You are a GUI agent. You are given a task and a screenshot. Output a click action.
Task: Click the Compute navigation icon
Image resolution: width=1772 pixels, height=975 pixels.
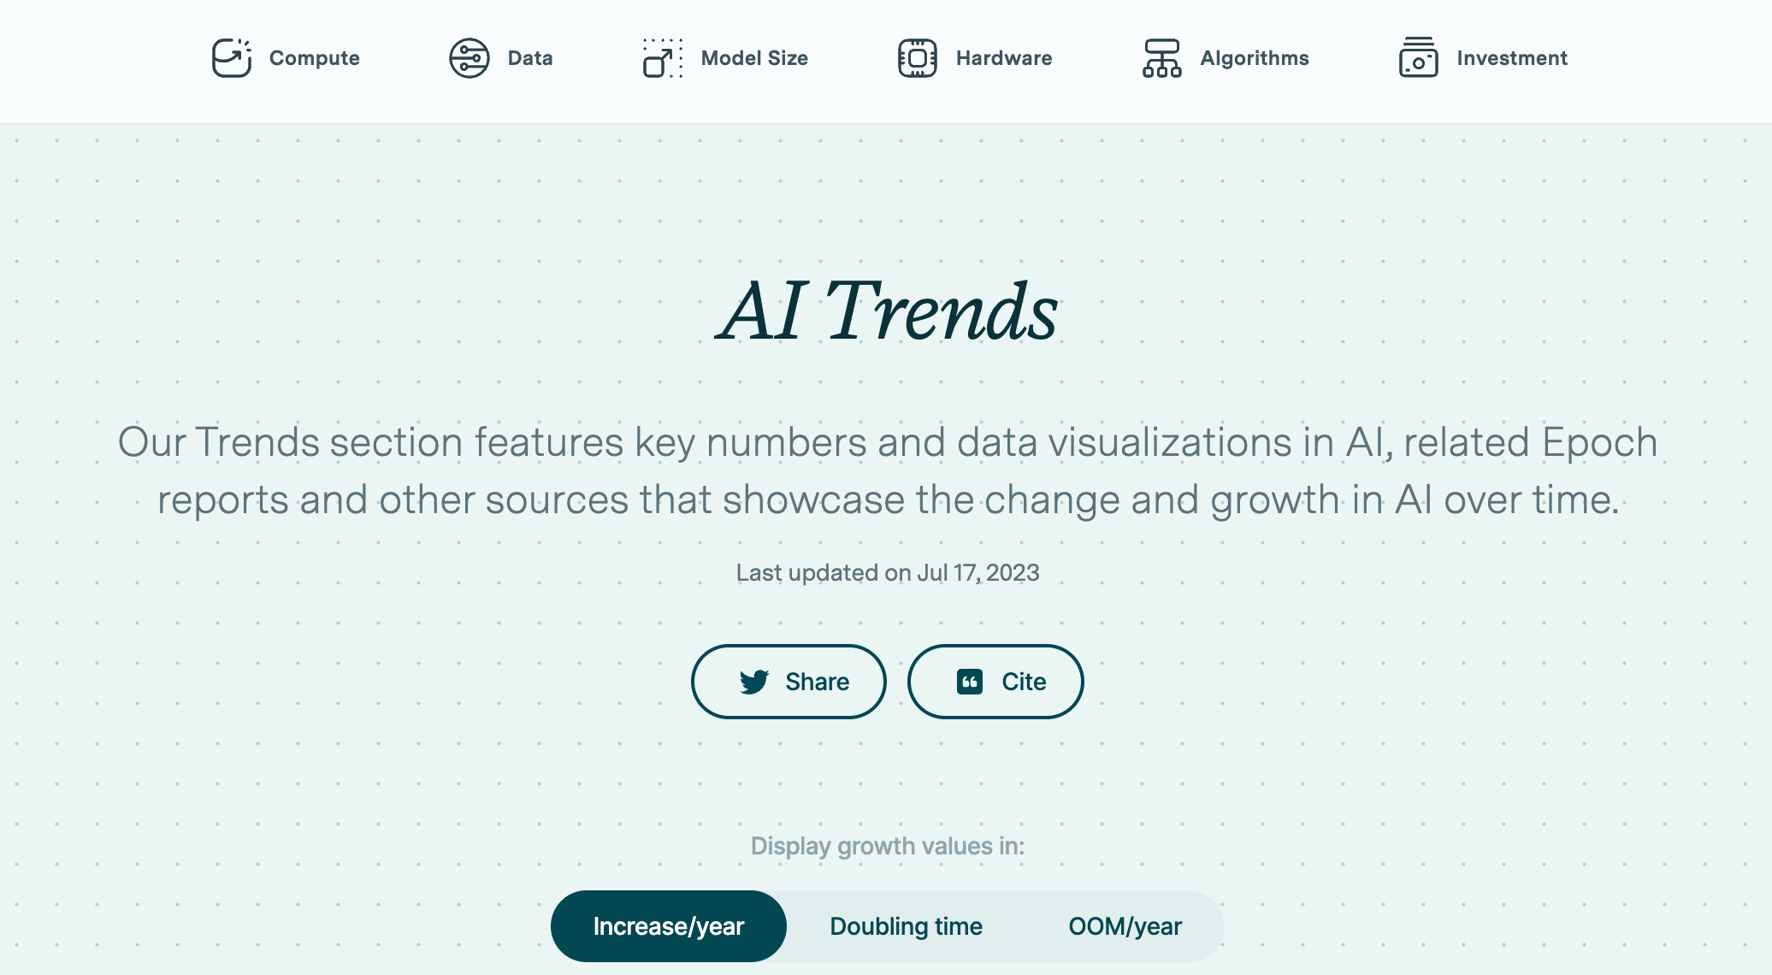233,57
